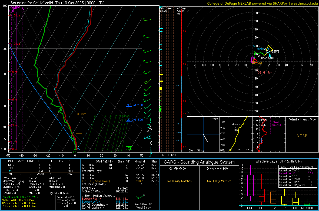
Task: Click the 'UP=225/10' hodograph label
Action: pyautogui.click(x=267, y=58)
